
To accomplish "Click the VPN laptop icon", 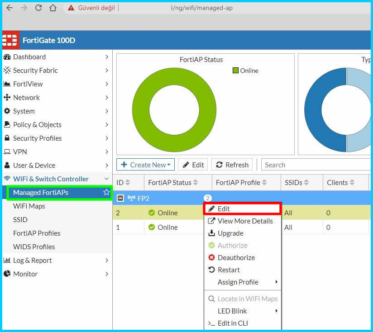I will pos(7,152).
